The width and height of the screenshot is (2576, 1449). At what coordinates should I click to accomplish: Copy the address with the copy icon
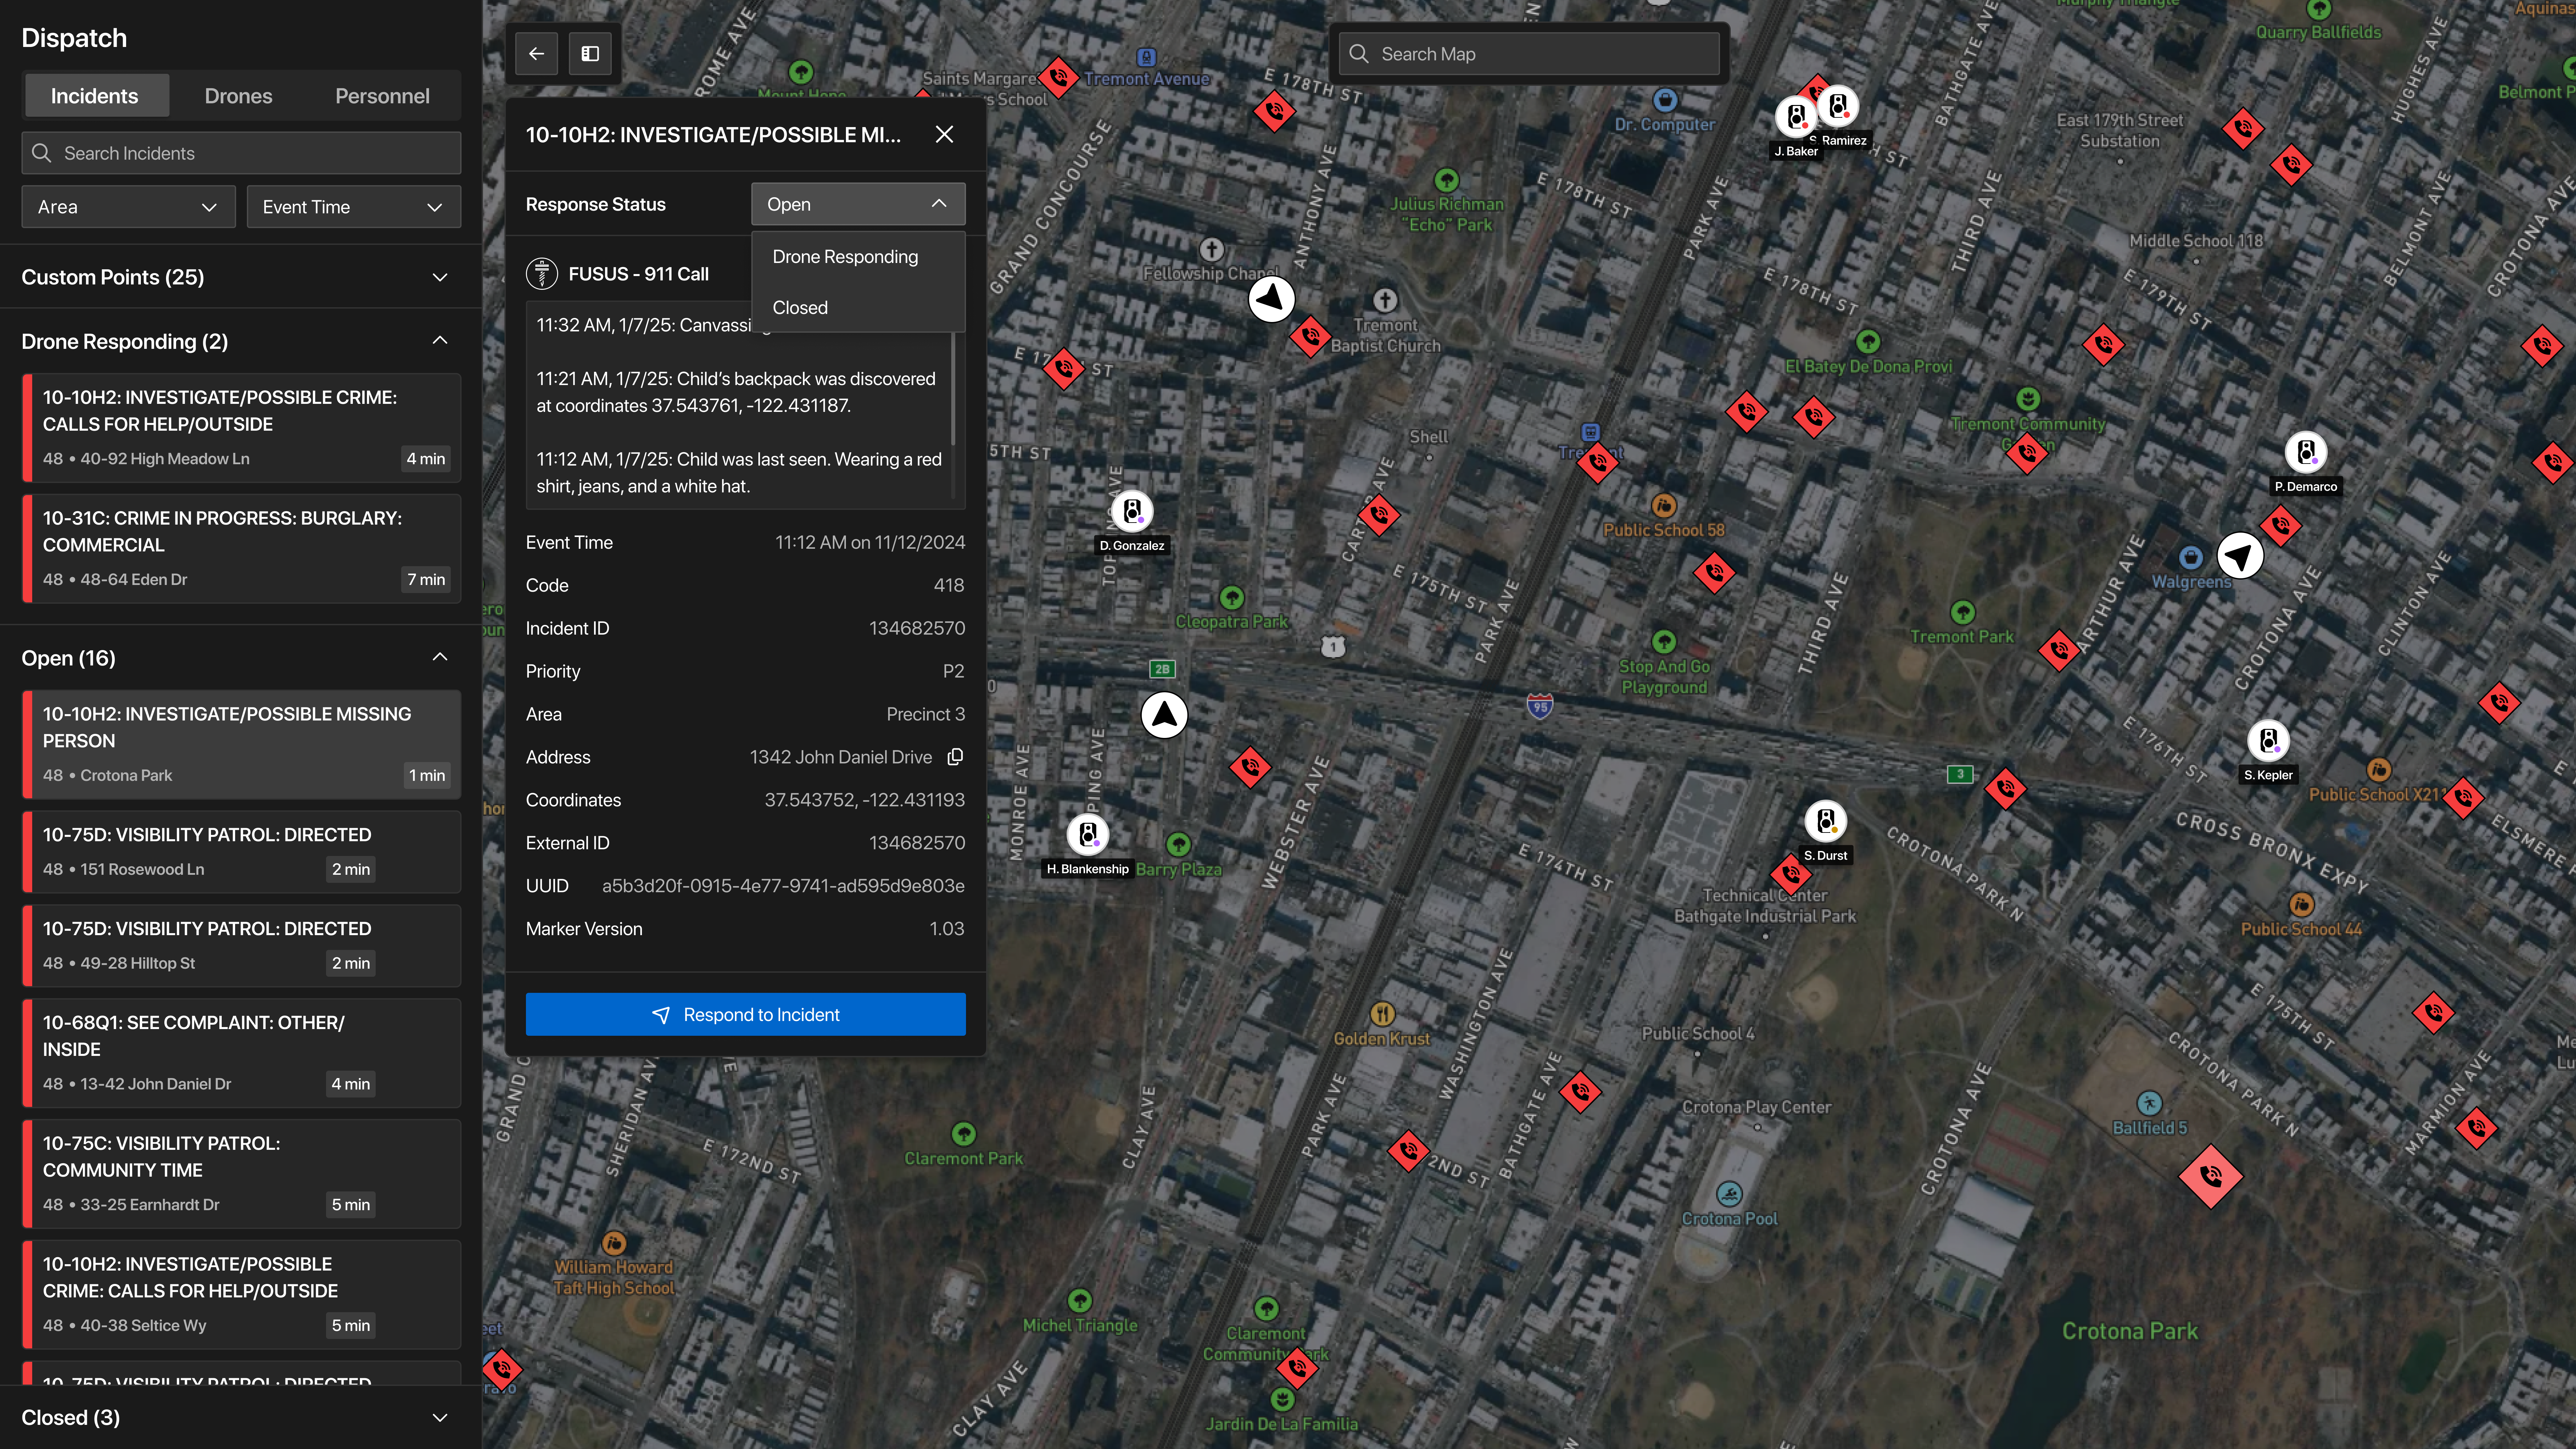pyautogui.click(x=955, y=757)
